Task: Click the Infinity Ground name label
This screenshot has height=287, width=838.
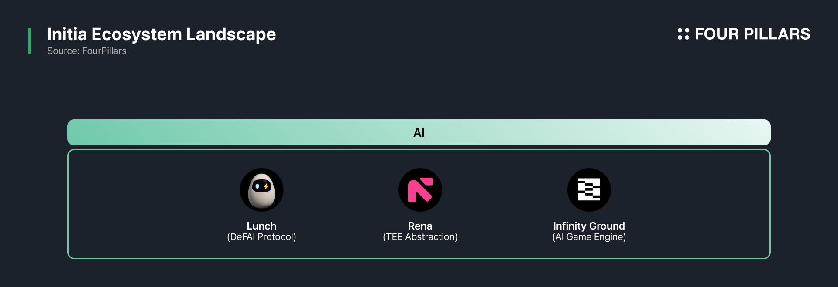Action: pos(589,226)
